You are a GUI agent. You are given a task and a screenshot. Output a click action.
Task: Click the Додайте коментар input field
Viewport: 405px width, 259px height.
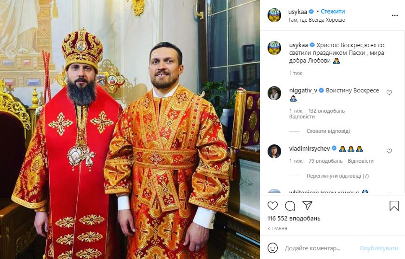click(x=319, y=248)
